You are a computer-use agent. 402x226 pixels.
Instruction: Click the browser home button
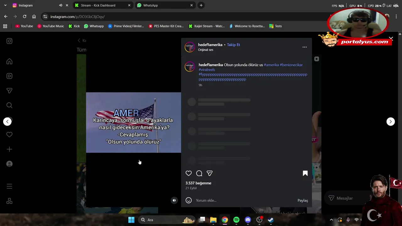click(x=34, y=17)
